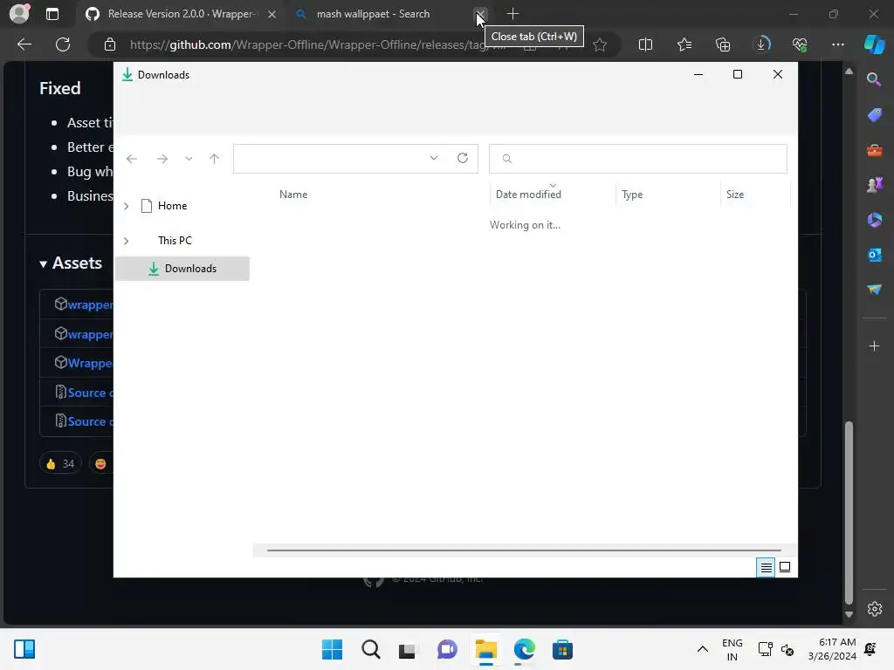Open Edge Collections

pyautogui.click(x=722, y=44)
